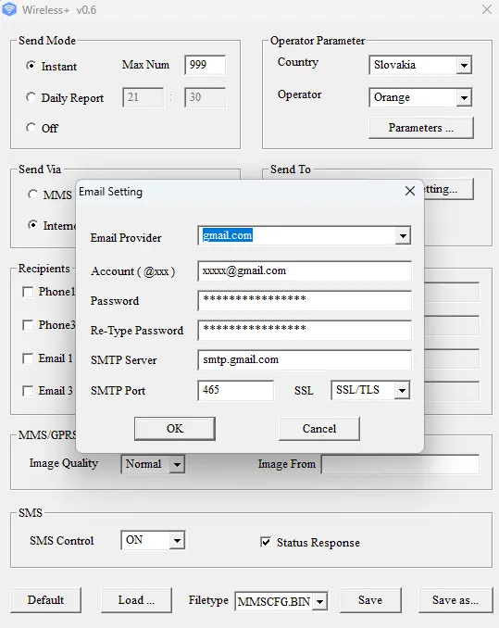Open the Operator dropdown list
Screen dimensions: 499x628
point(464,98)
